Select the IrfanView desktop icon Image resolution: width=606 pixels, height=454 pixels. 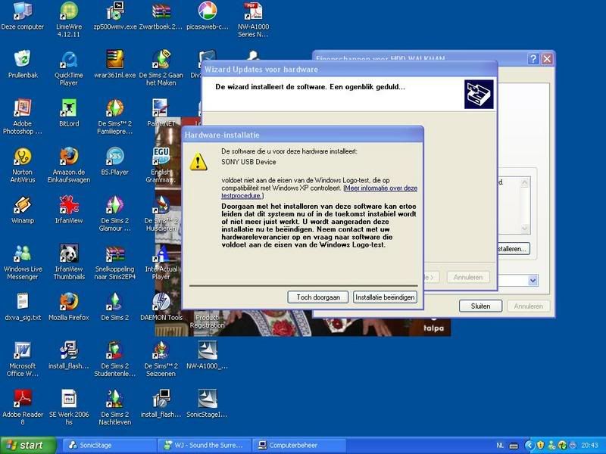[x=69, y=210]
